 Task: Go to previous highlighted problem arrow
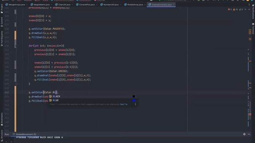click(245, 10)
